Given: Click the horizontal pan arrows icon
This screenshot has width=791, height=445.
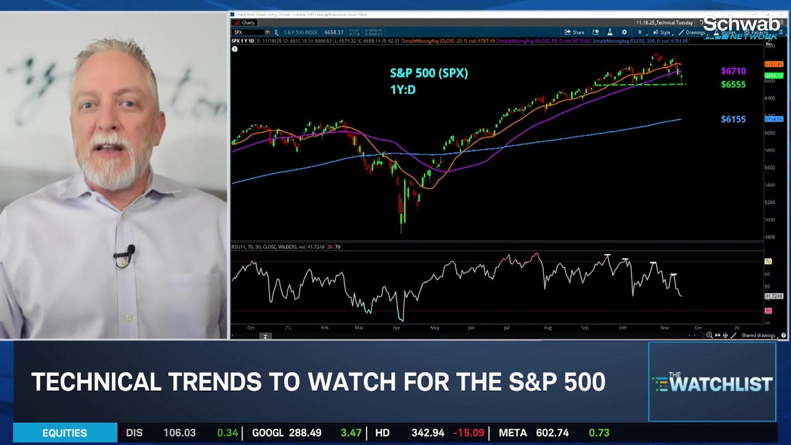Looking at the screenshot, I should pyautogui.click(x=717, y=335).
